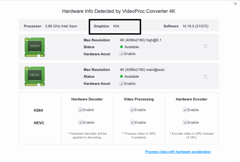Click '4K (4096x2160) high@5.1' resolution text

click(x=140, y=40)
